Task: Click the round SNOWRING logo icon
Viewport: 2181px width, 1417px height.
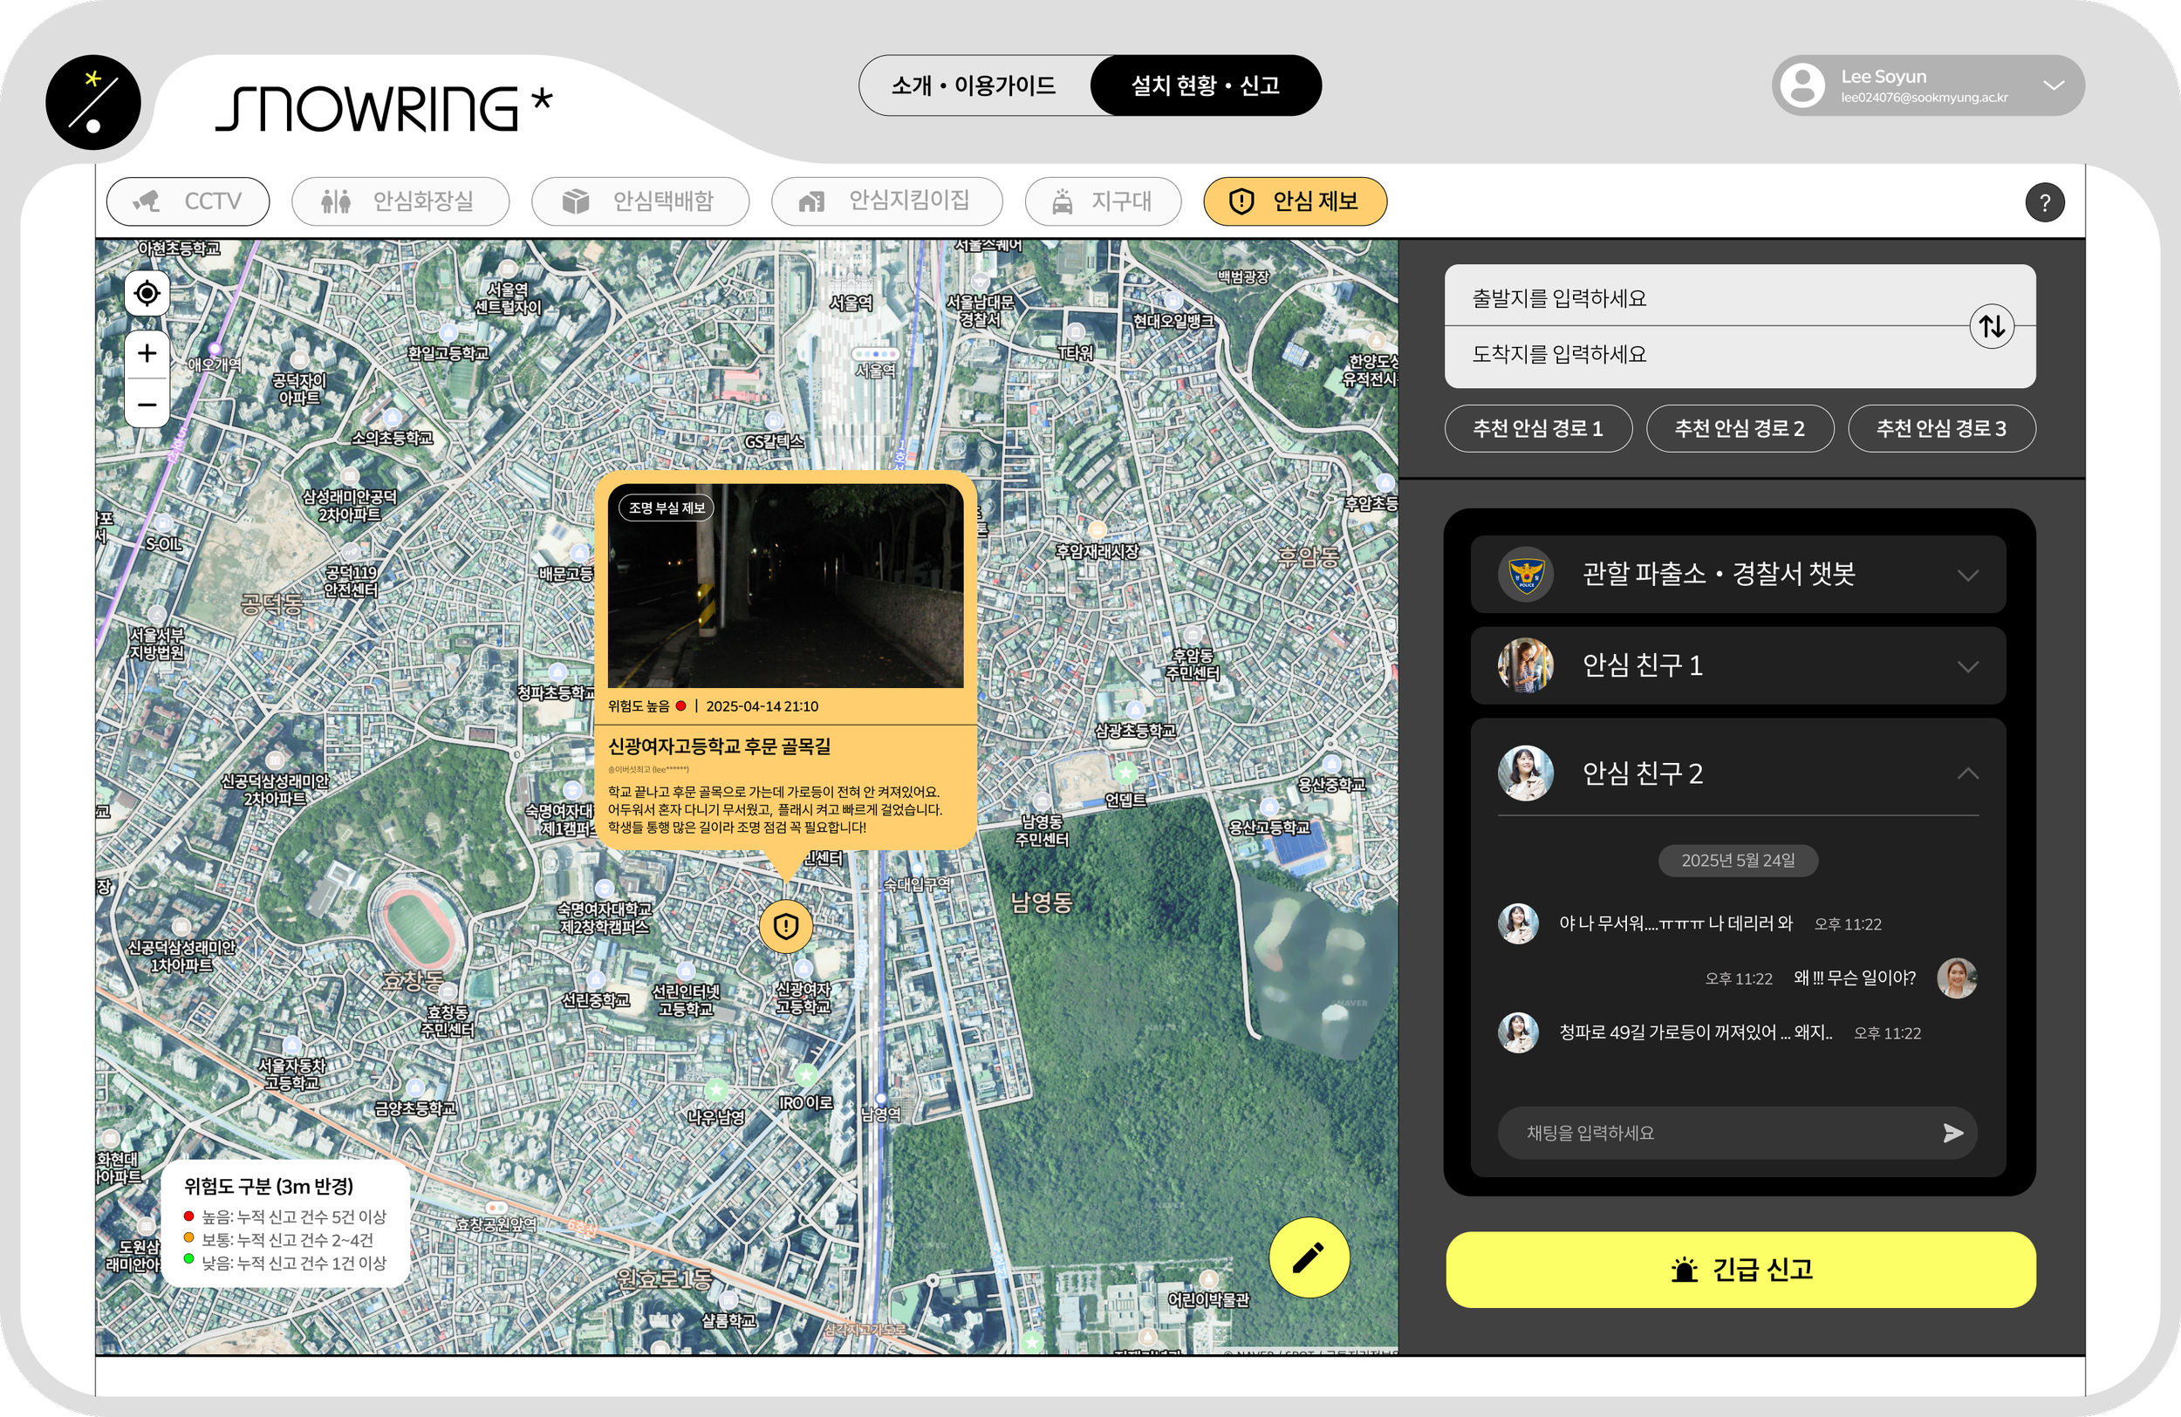Action: click(93, 103)
